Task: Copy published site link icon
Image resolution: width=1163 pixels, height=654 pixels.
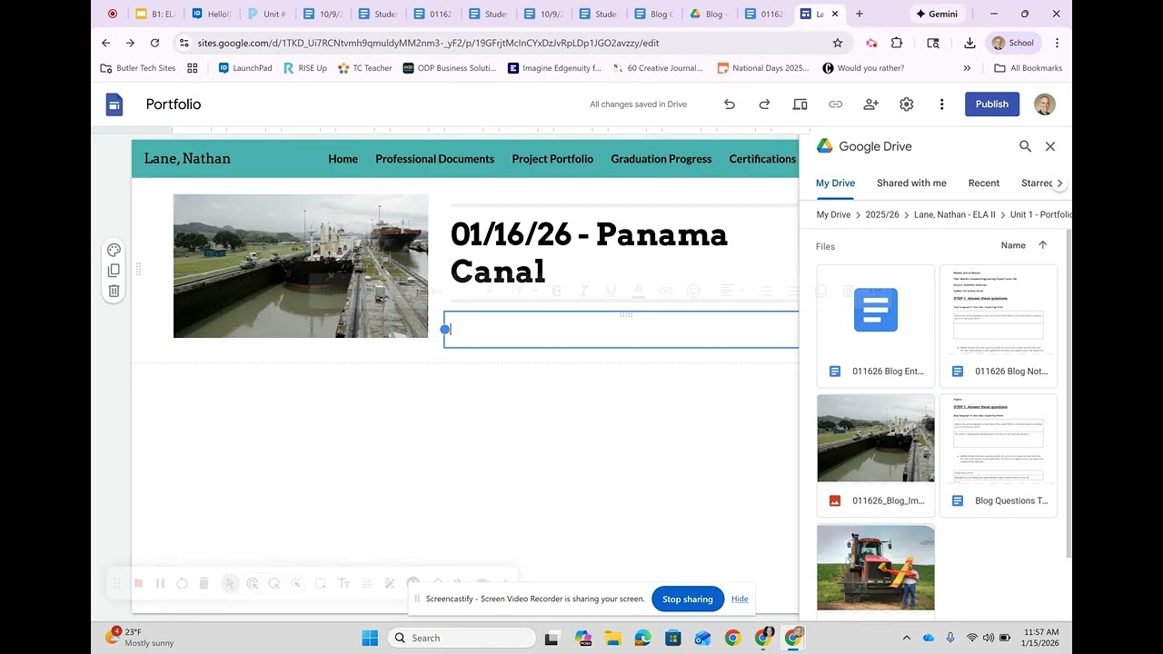Action: [835, 104]
